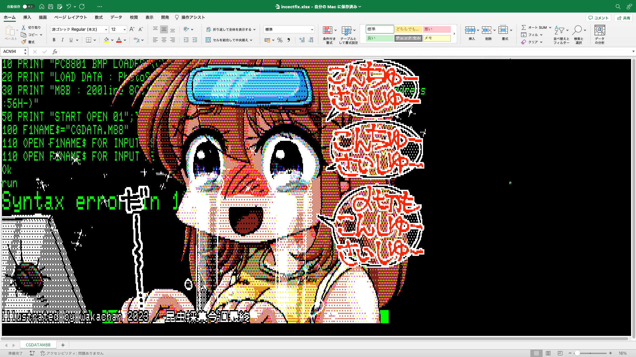Select the CGDATAM8B sheet tab
This screenshot has width=636, height=357.
pos(38,345)
